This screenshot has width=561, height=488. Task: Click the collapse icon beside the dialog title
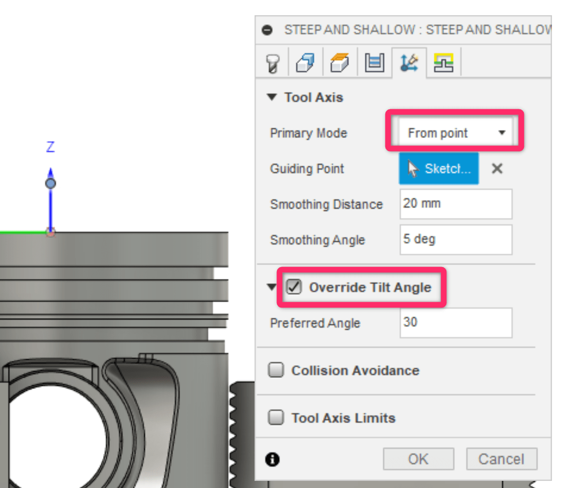(x=267, y=29)
